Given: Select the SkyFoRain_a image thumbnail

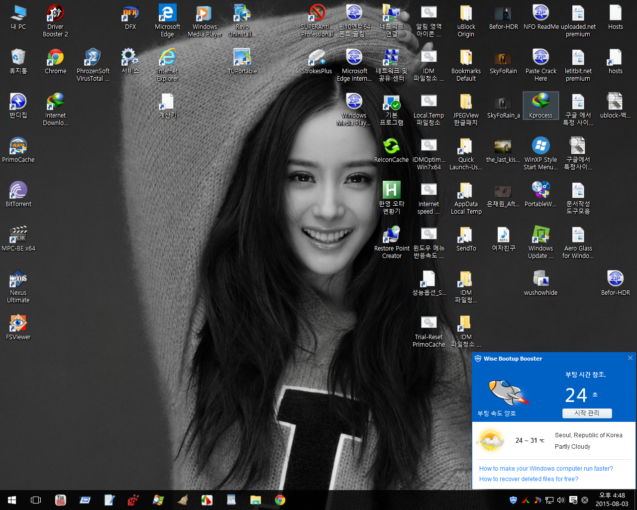Looking at the screenshot, I should [504, 106].
